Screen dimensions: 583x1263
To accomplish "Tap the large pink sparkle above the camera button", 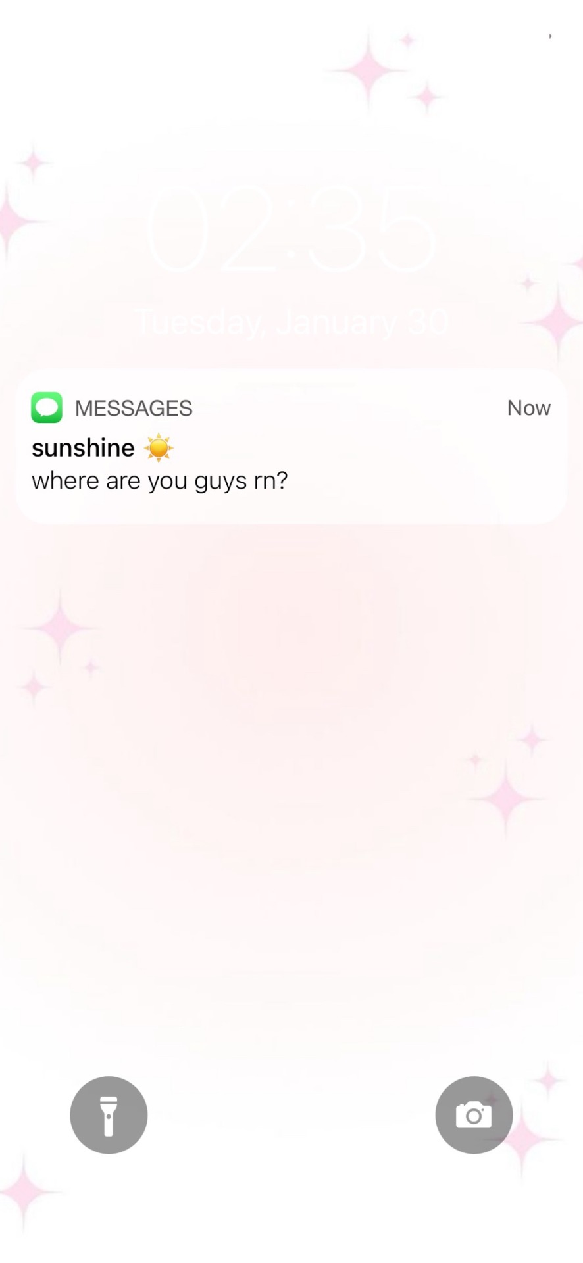I will coord(506,797).
